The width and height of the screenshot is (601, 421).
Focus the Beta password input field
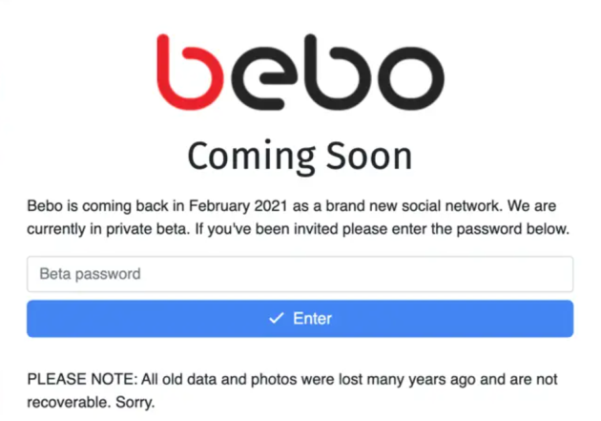tap(300, 274)
